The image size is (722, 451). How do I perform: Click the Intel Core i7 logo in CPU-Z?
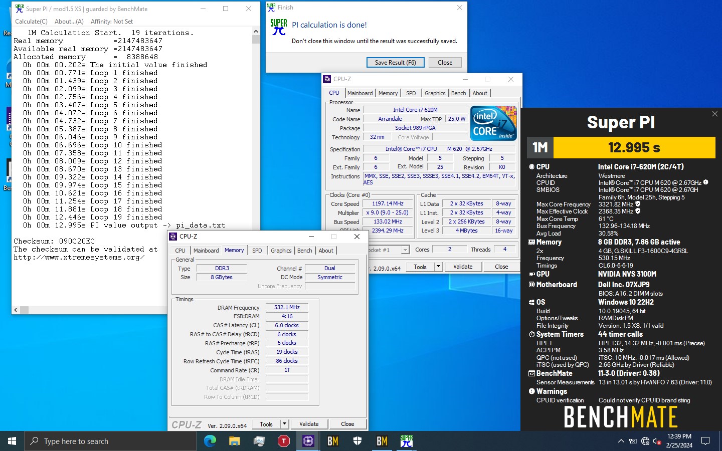point(493,123)
